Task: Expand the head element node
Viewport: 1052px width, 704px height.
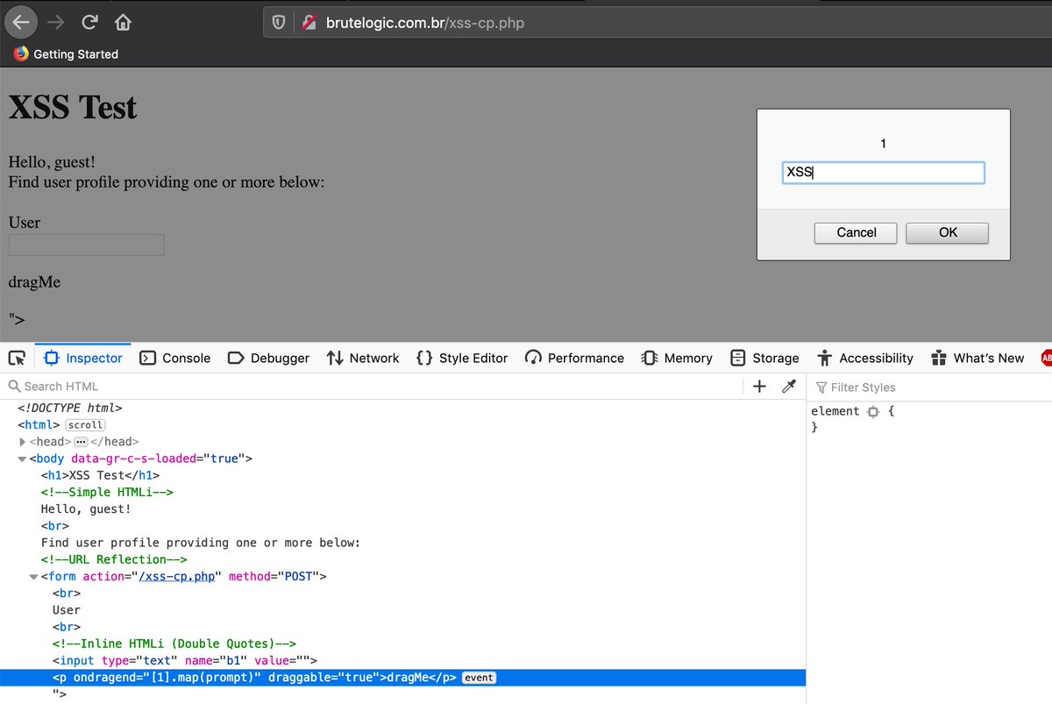Action: [23, 442]
